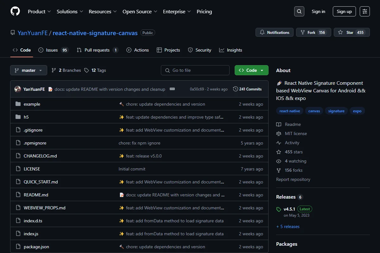Click the v4.5.1 release tag icon
Screen dimensions: 380x253
(279, 209)
